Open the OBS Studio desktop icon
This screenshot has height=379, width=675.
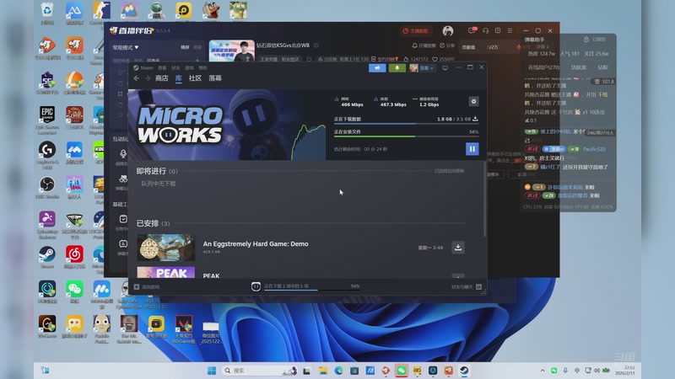coord(47,185)
